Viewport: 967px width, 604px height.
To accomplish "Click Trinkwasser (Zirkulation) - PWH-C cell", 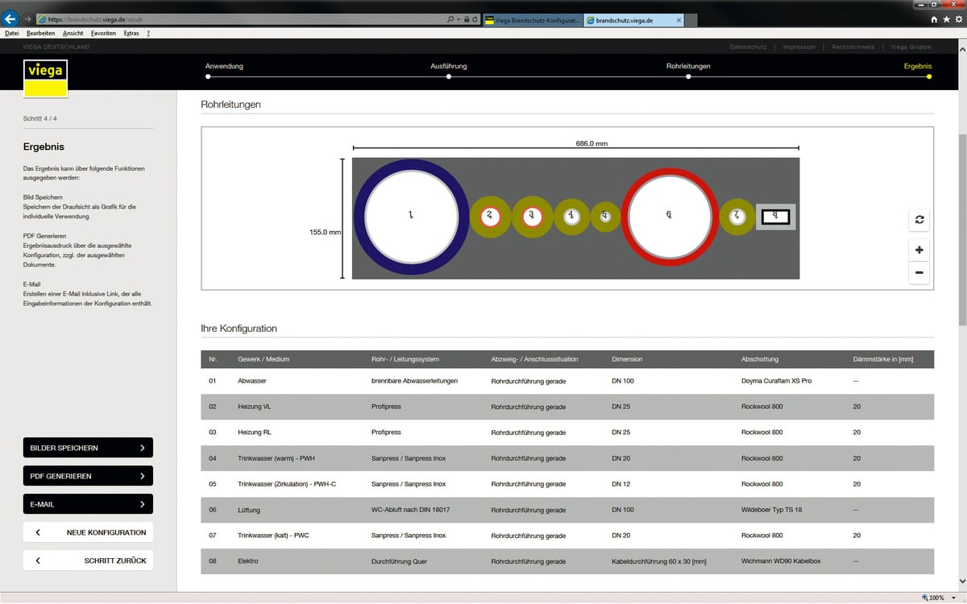I will 287,484.
